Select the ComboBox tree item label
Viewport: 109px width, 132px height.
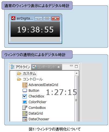click(37, 108)
